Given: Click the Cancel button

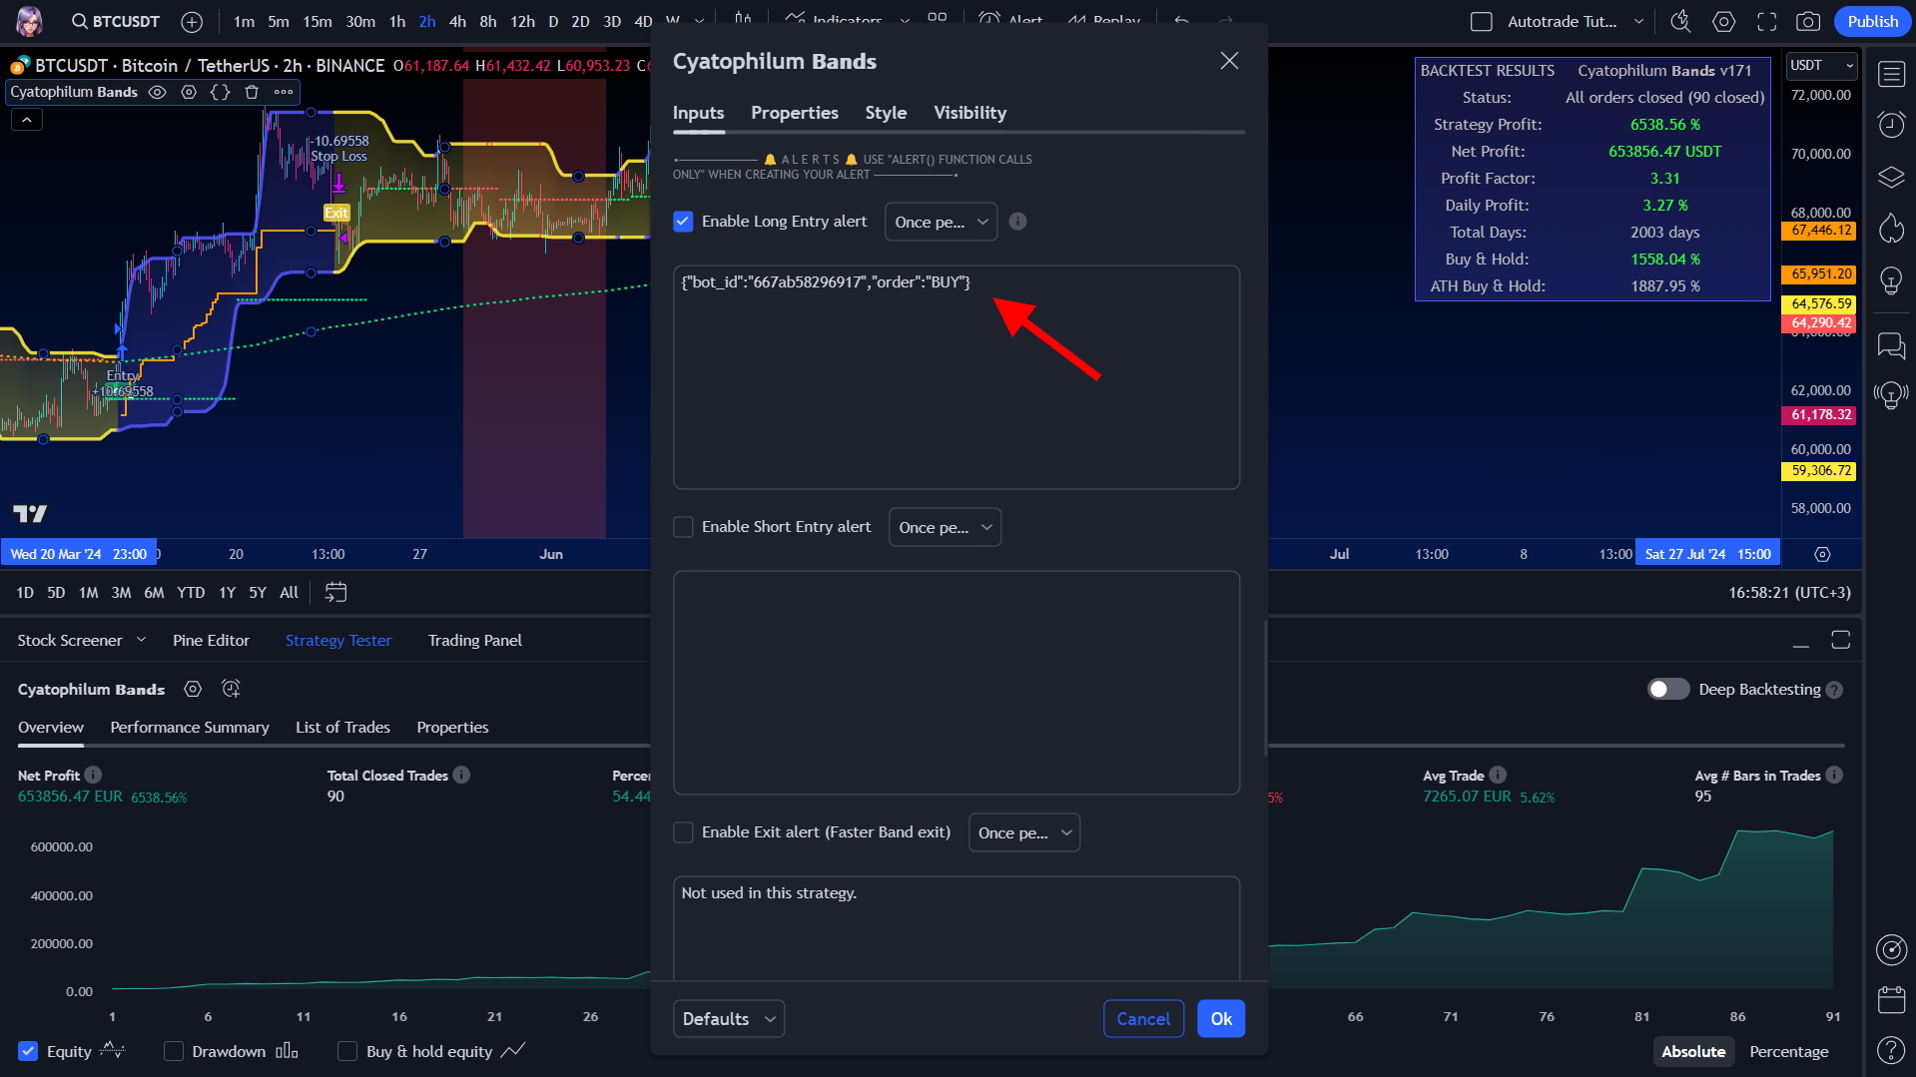Looking at the screenshot, I should (x=1143, y=1018).
